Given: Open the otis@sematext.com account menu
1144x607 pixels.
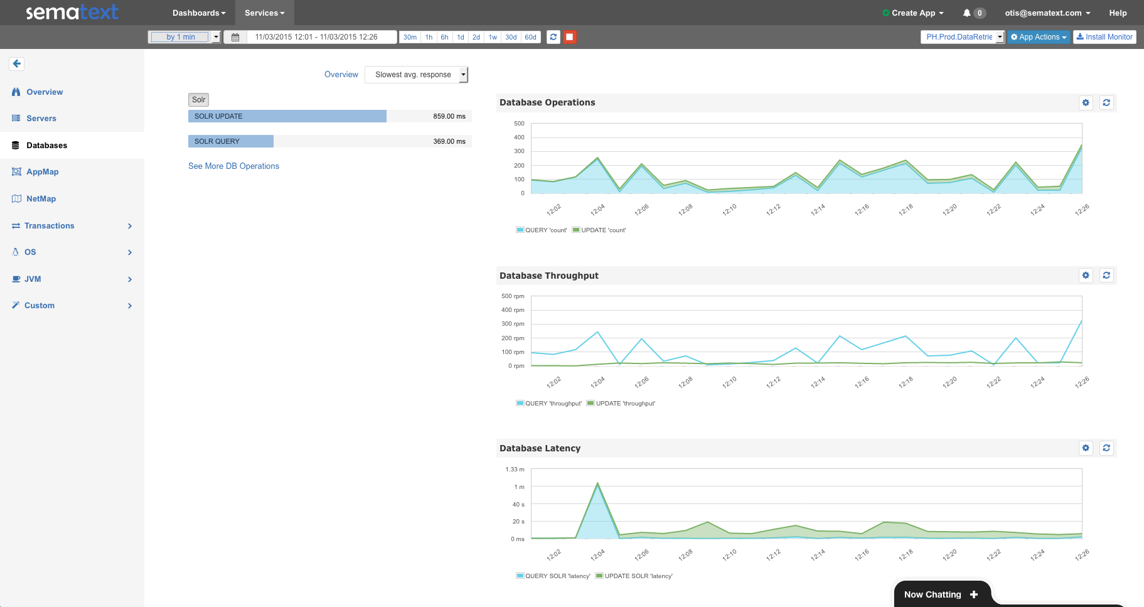Looking at the screenshot, I should (x=1047, y=13).
